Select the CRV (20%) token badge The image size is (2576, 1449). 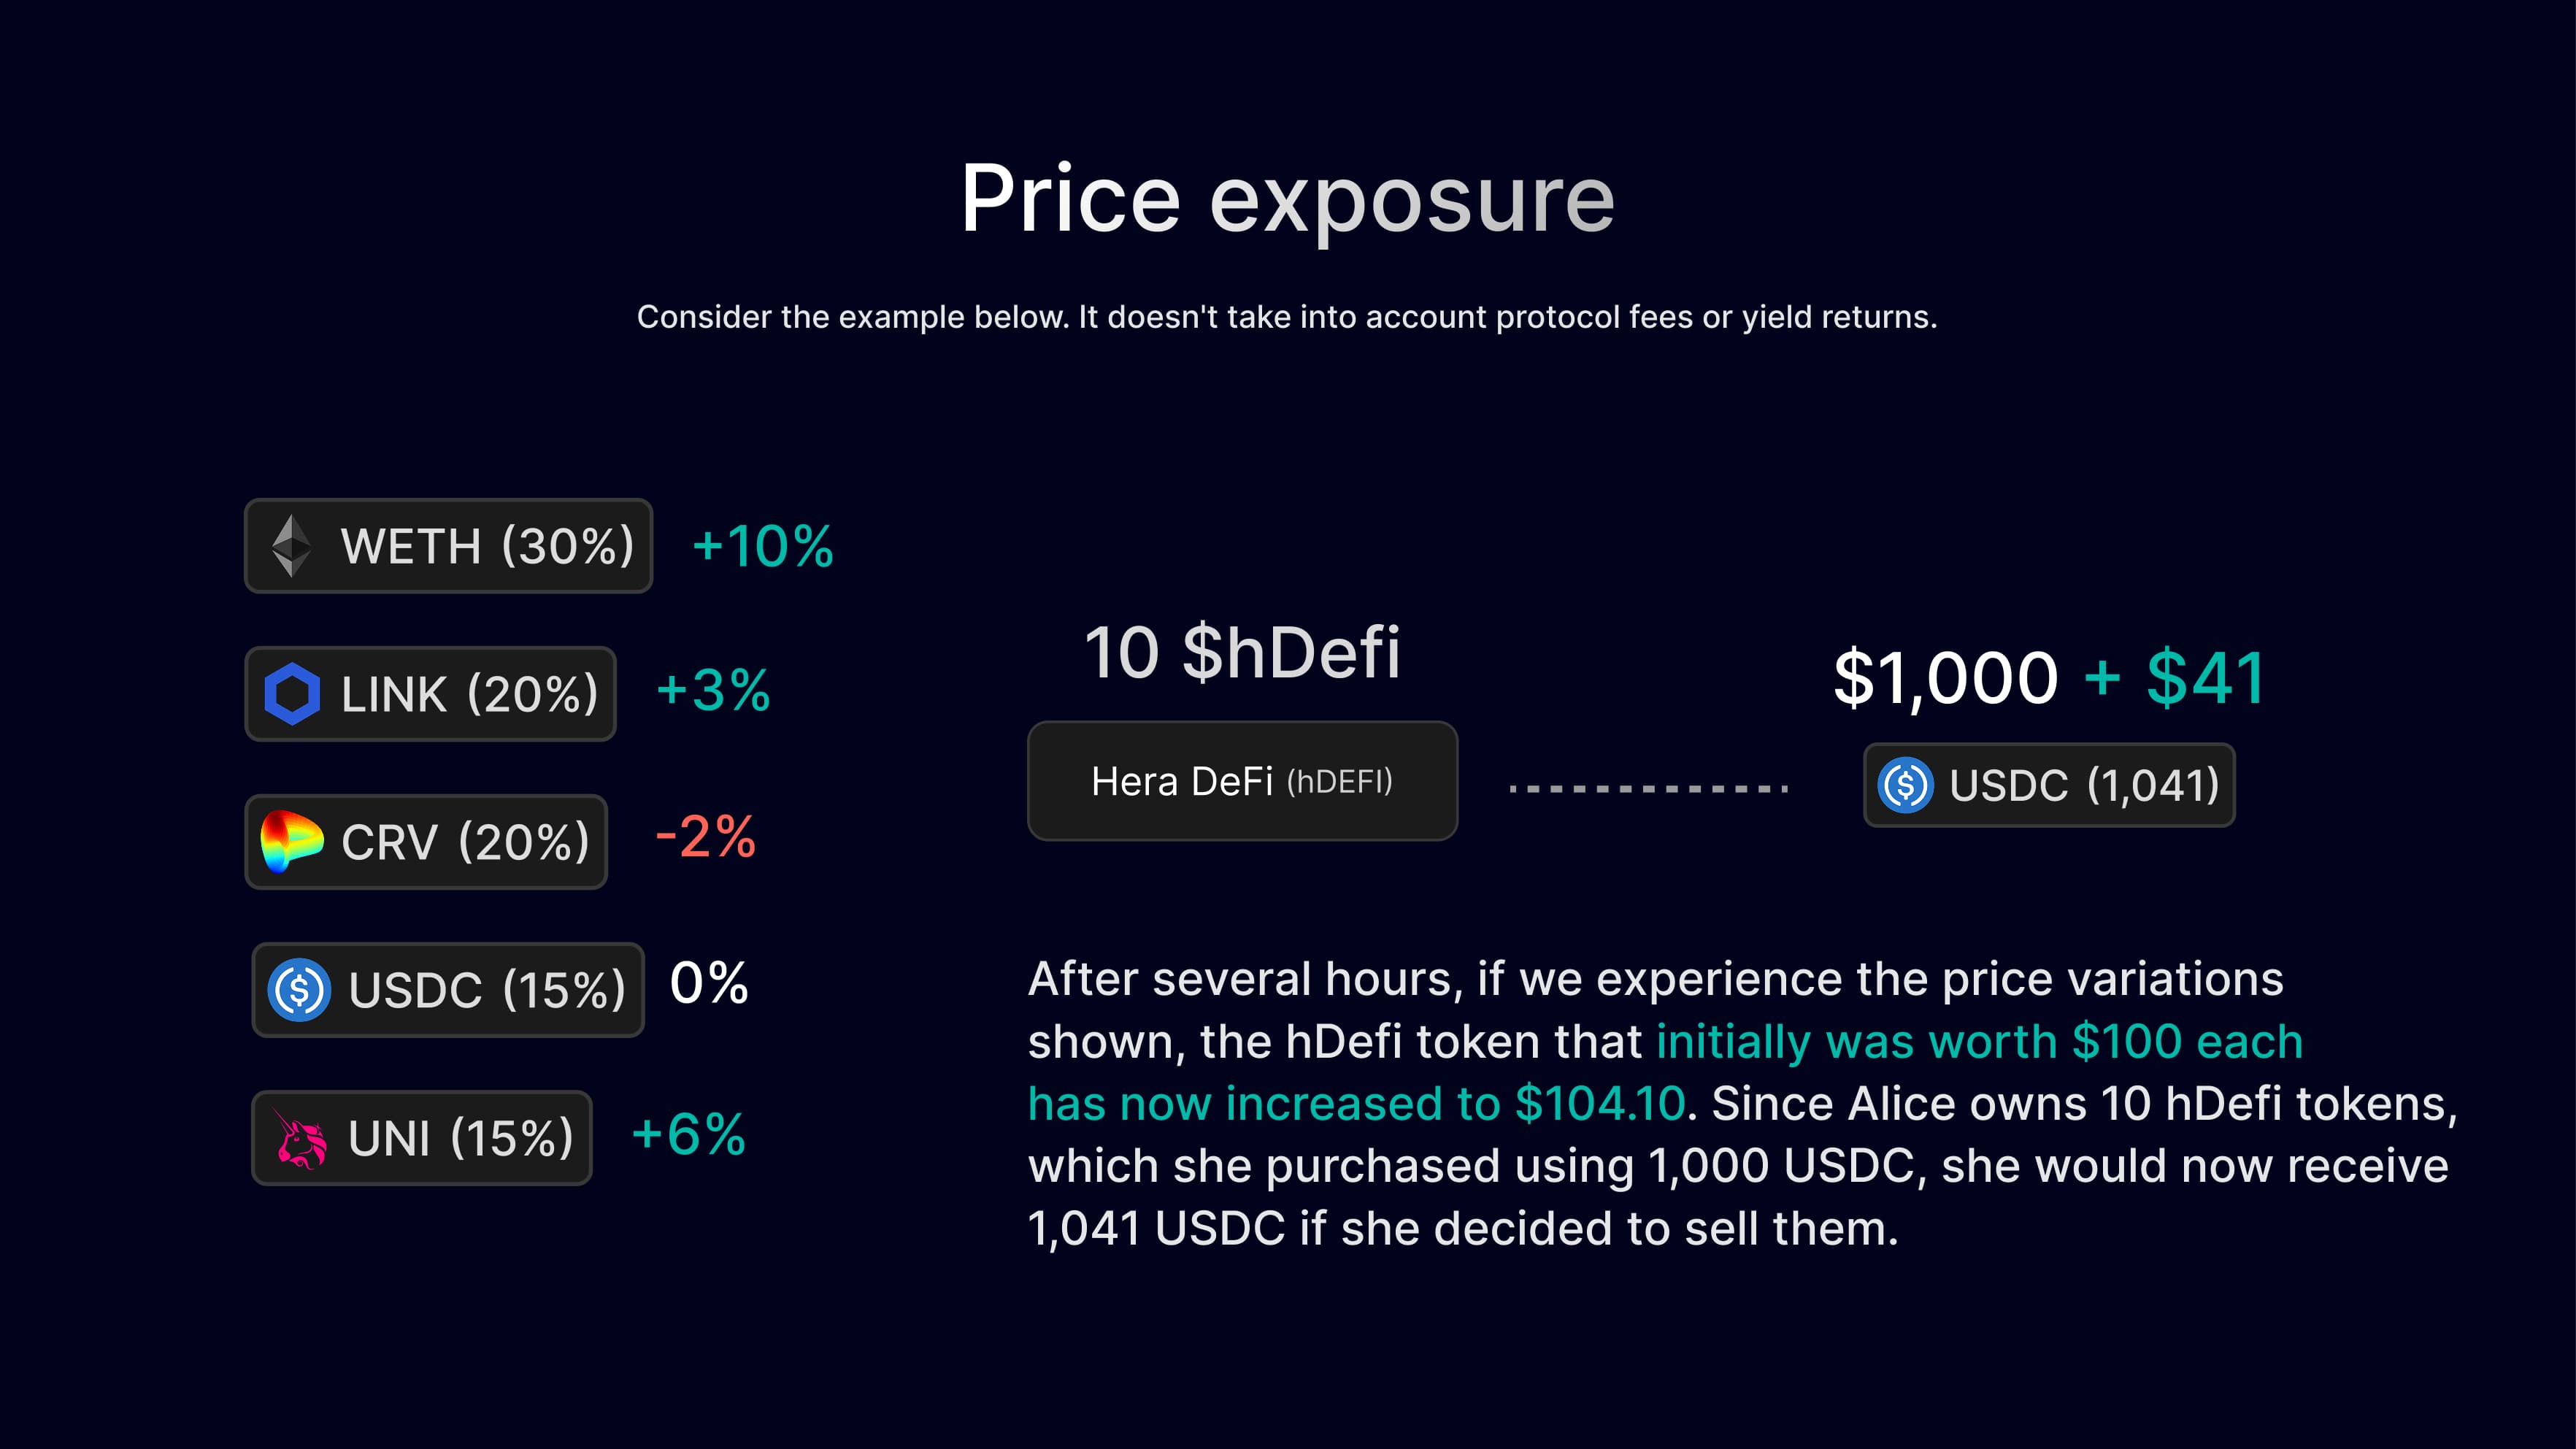pos(427,842)
